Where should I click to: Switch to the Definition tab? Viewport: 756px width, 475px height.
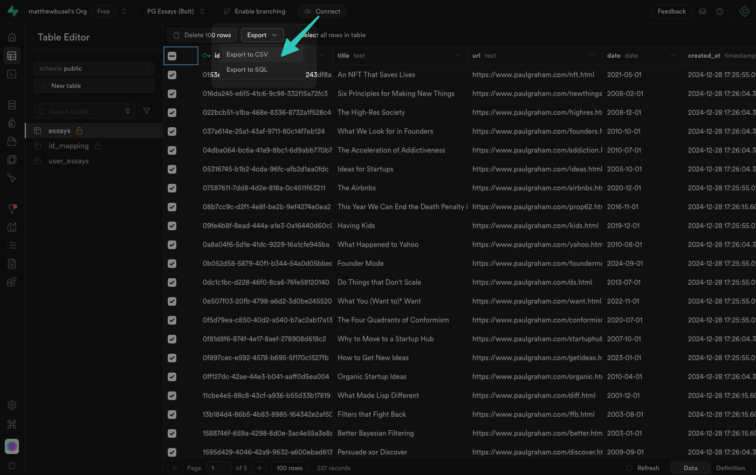[731, 467]
